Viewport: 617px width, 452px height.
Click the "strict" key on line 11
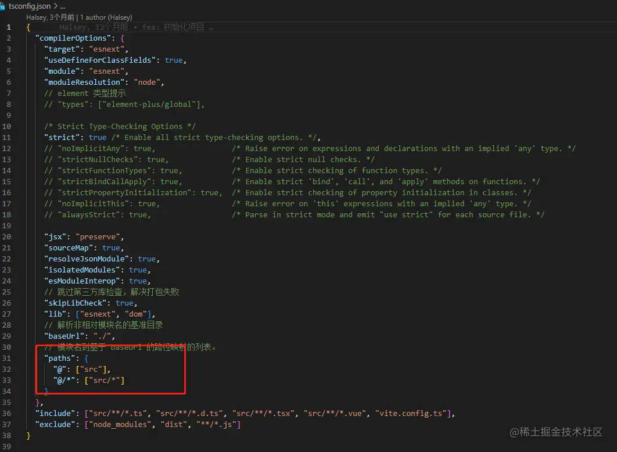(x=62, y=137)
